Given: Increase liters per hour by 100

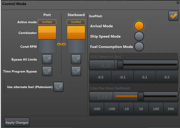Looking at the screenshot, I should point(156,109).
